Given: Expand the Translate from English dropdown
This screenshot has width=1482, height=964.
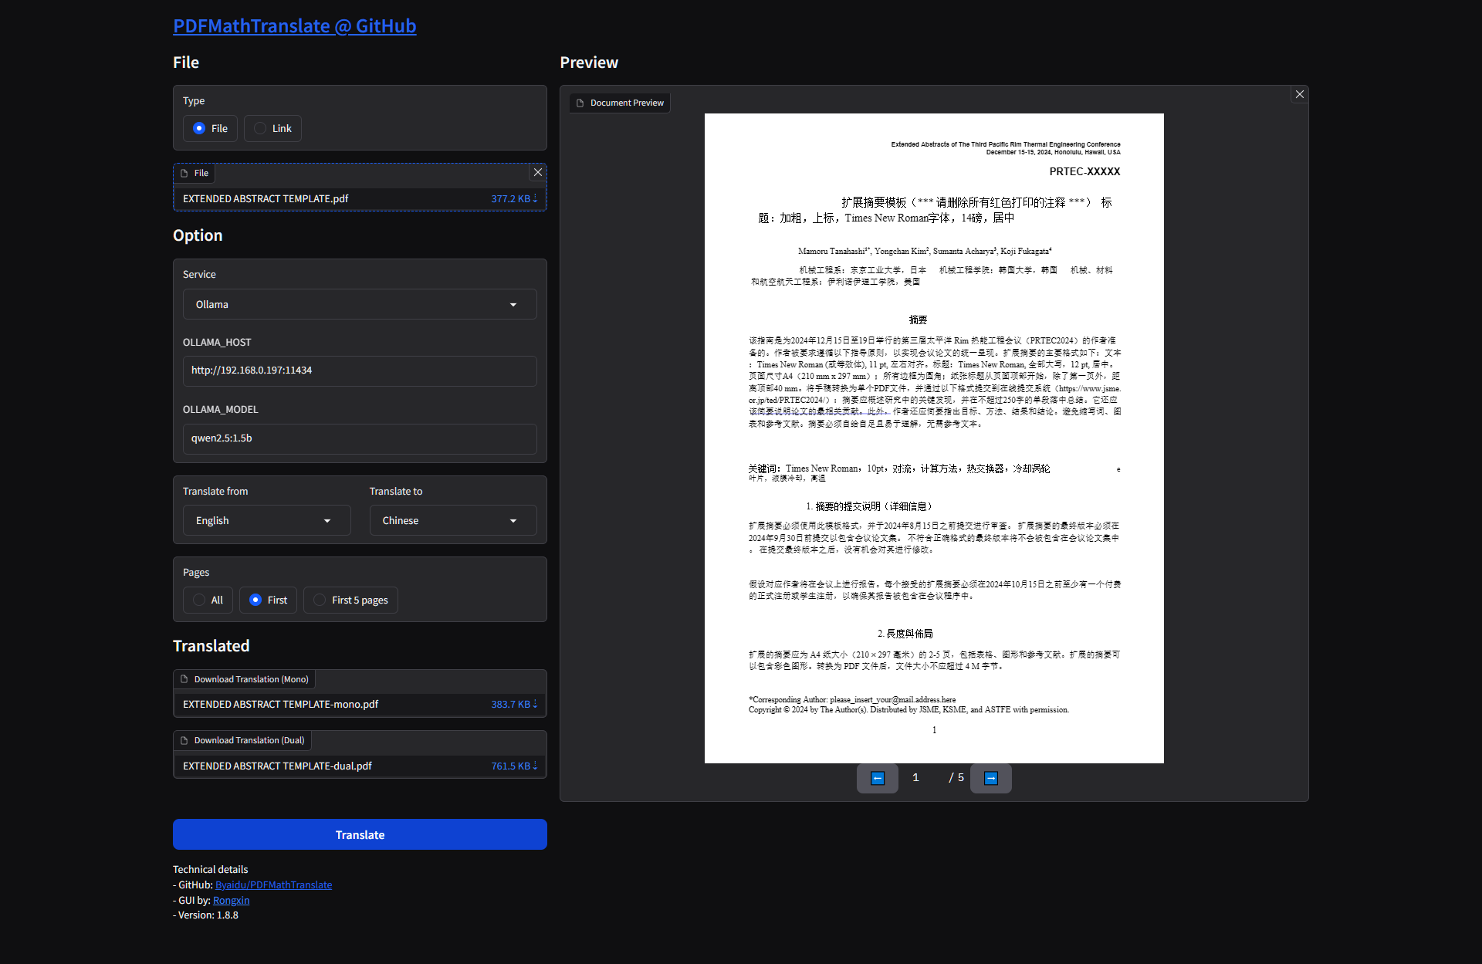Looking at the screenshot, I should click(266, 521).
